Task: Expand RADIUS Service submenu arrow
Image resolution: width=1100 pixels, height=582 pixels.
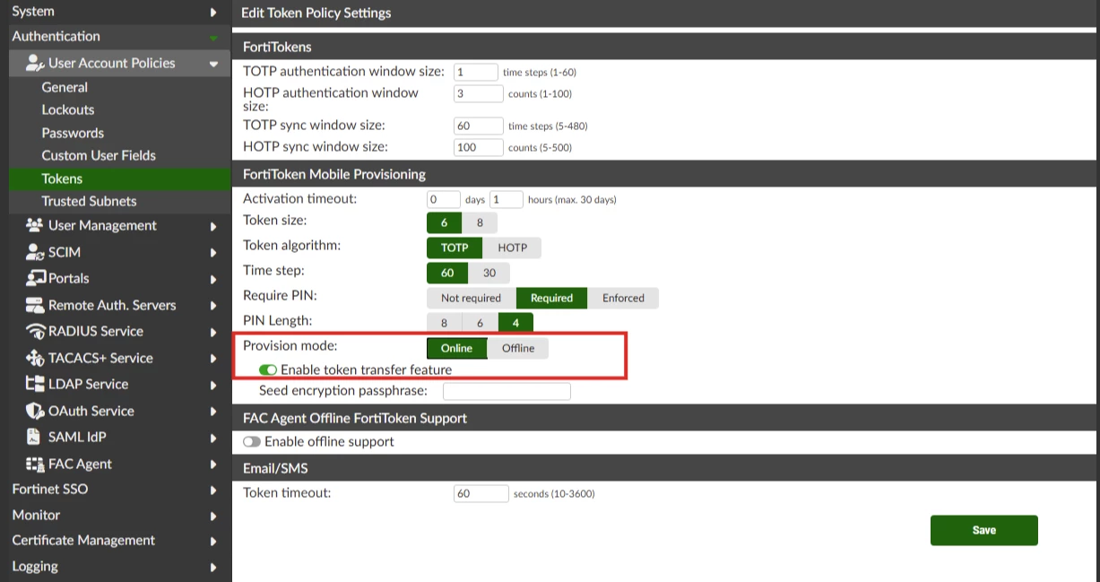Action: [213, 332]
